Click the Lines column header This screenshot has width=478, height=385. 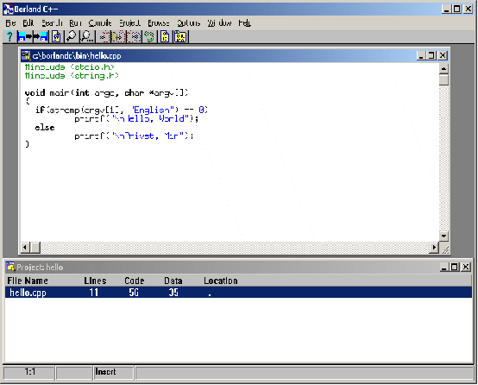click(95, 281)
